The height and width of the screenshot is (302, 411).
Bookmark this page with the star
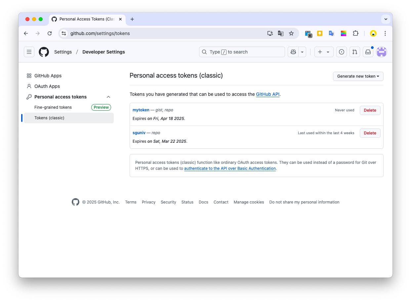click(291, 33)
